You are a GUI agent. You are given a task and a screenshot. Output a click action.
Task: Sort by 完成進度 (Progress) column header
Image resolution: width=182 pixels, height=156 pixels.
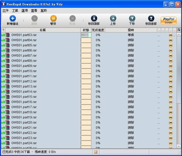click(98, 30)
